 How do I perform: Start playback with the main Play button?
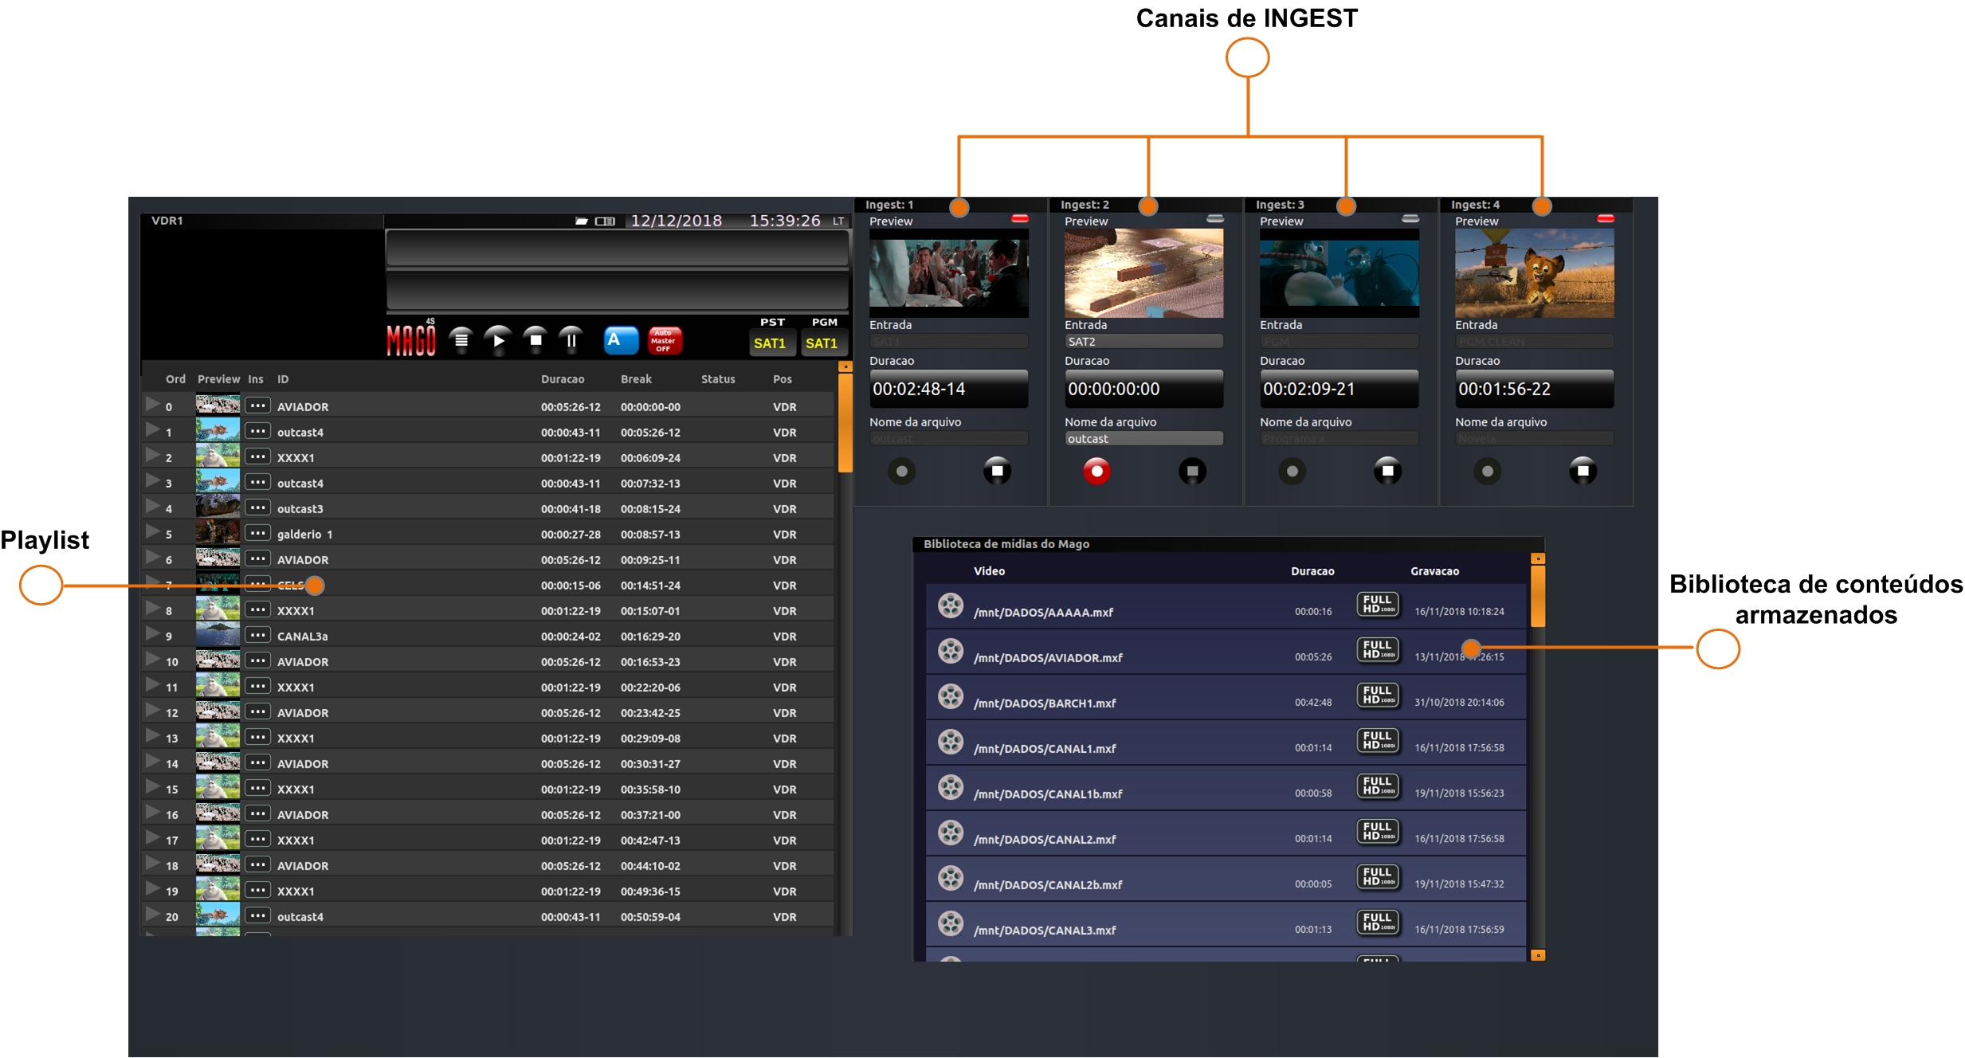coord(498,340)
